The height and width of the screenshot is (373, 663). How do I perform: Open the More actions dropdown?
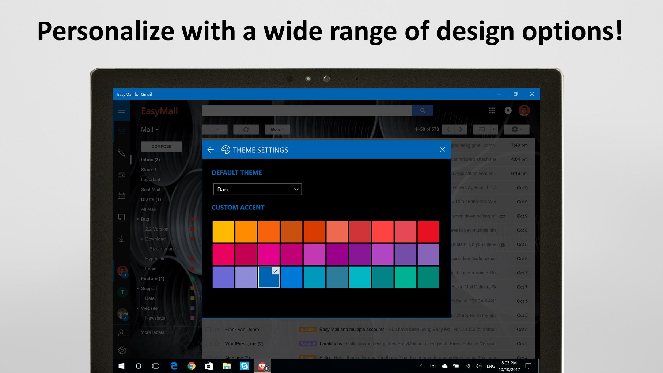coord(277,129)
